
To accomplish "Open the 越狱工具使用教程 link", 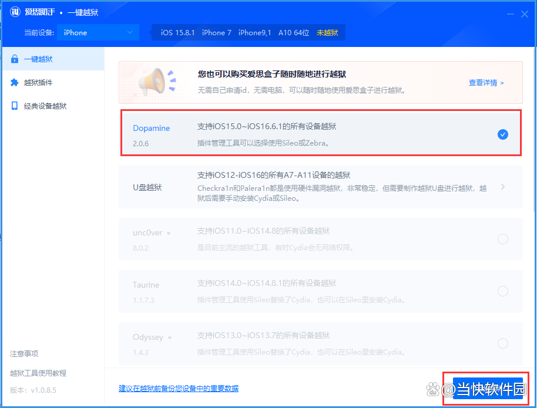I will 38,373.
